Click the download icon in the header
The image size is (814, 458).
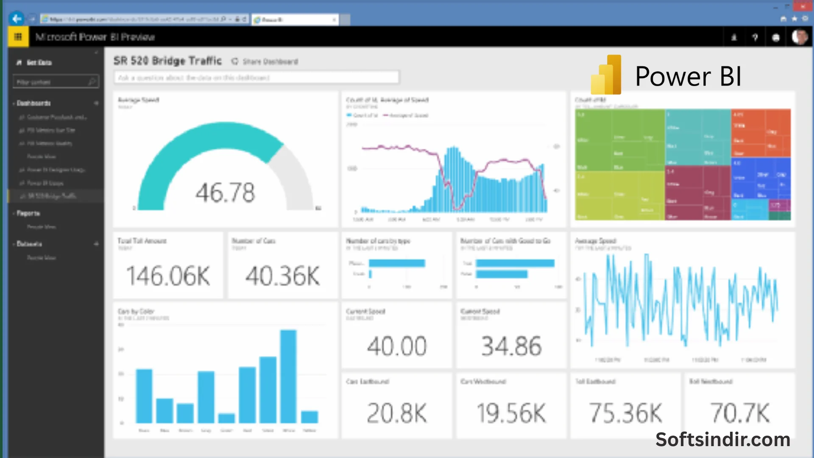(x=734, y=37)
